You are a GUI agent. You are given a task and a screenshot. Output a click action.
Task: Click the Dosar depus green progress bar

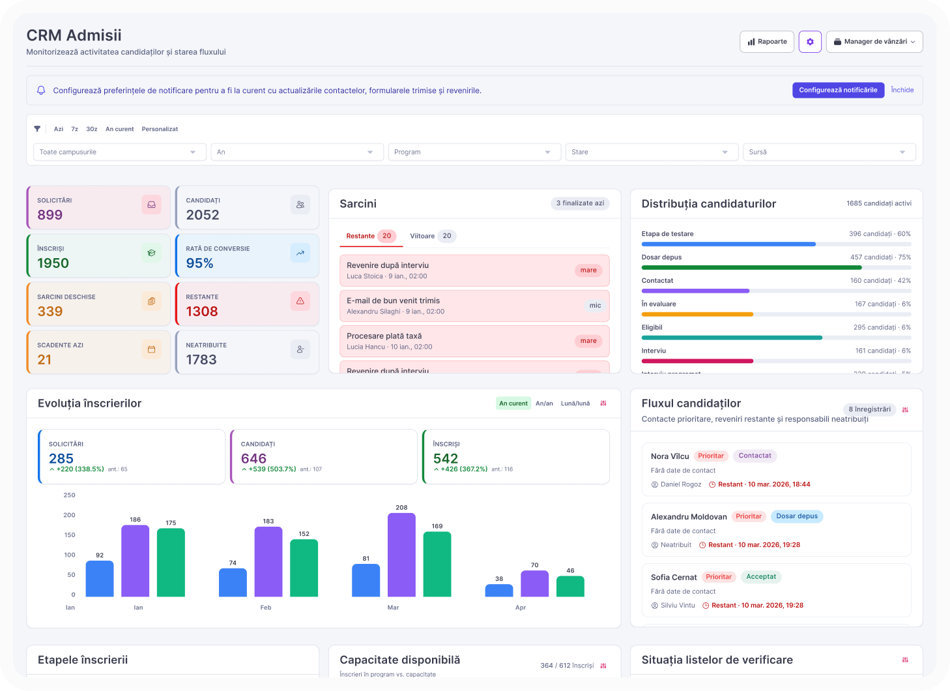coord(776,268)
